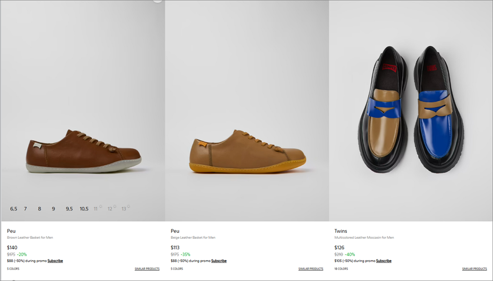Click the Peu title above Beige Leather Basket

[x=175, y=231]
